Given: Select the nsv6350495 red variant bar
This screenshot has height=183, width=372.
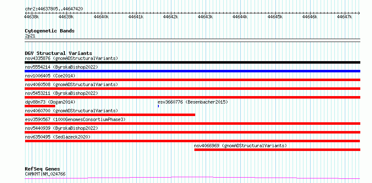Looking at the screenshot, I should tap(192, 141).
